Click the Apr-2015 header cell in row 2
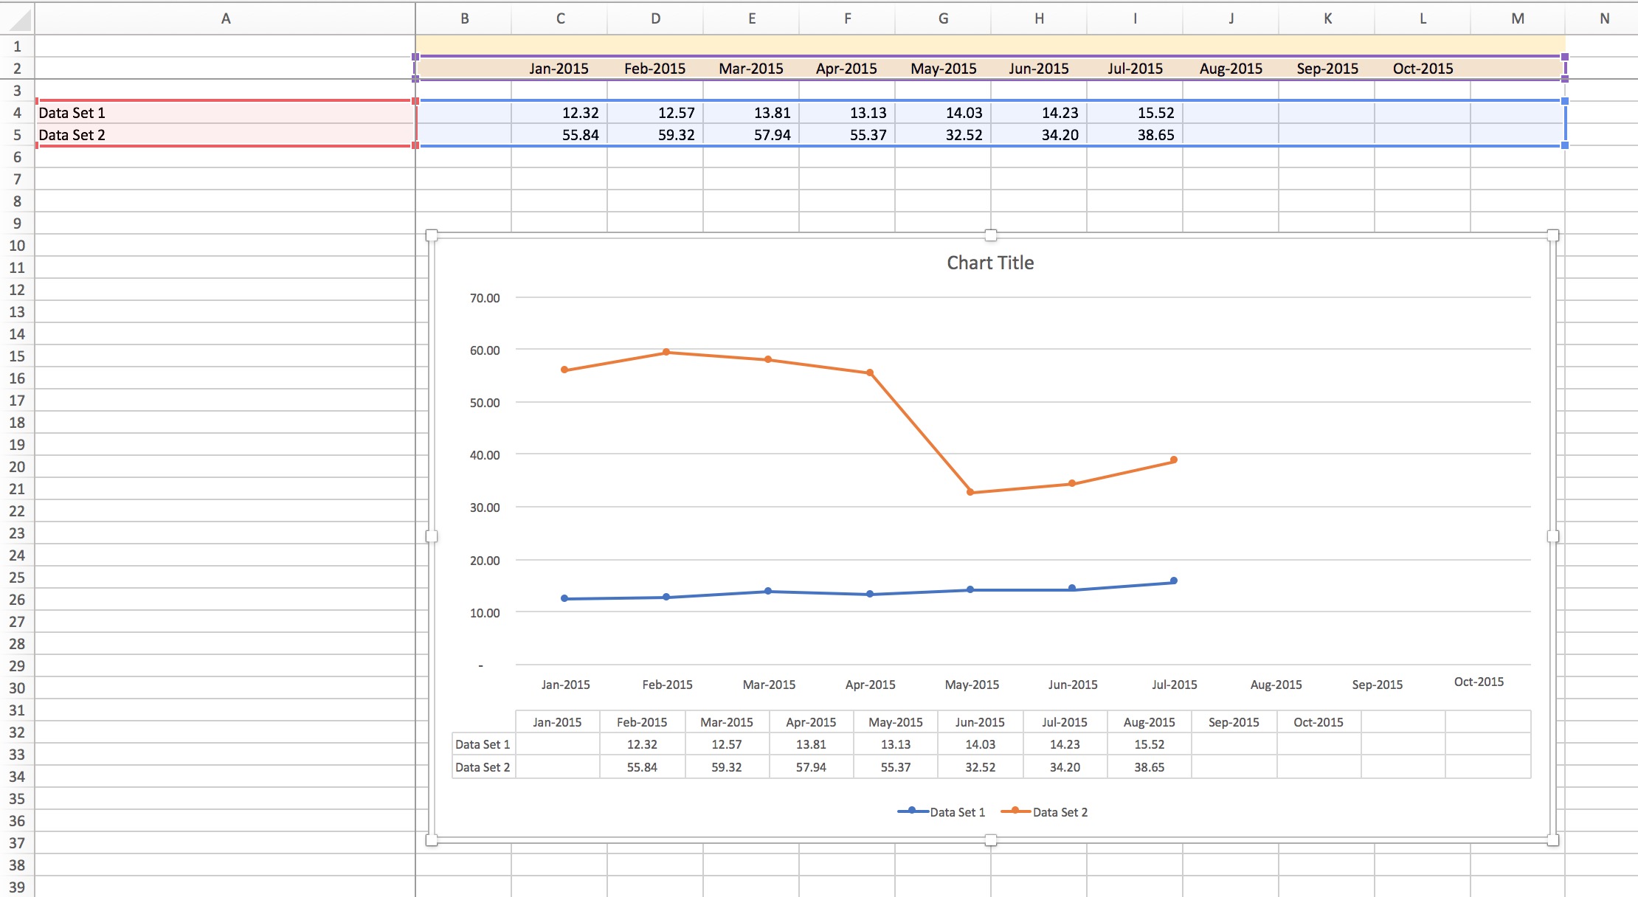The height and width of the screenshot is (897, 1638). (x=846, y=68)
